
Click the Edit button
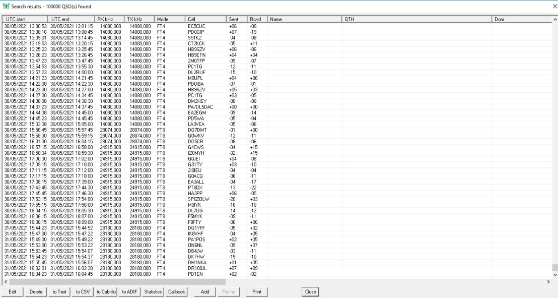(13, 291)
